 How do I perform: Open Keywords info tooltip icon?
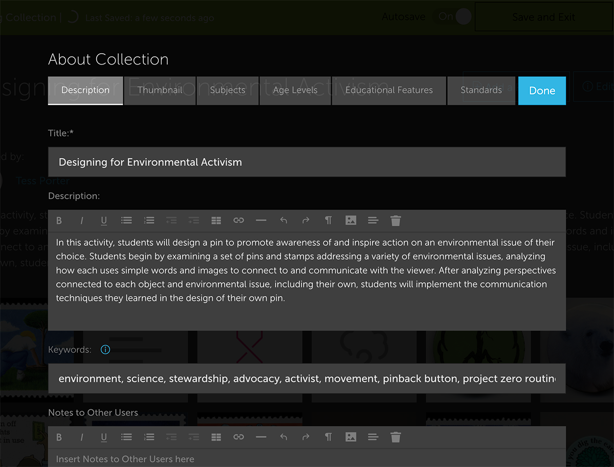click(105, 350)
